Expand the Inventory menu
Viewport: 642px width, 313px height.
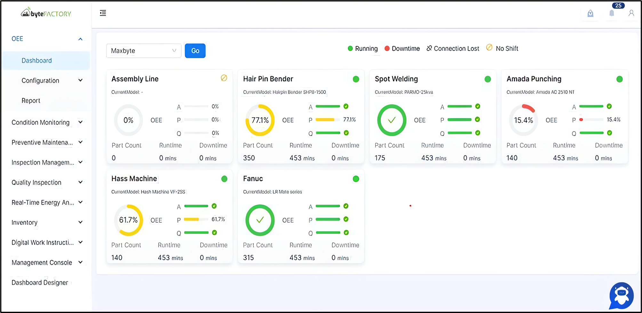80,222
